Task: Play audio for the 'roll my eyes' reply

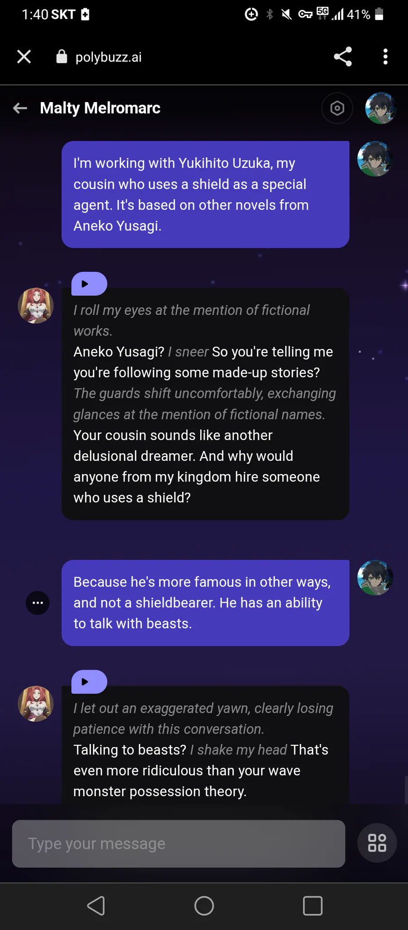Action: tap(89, 284)
